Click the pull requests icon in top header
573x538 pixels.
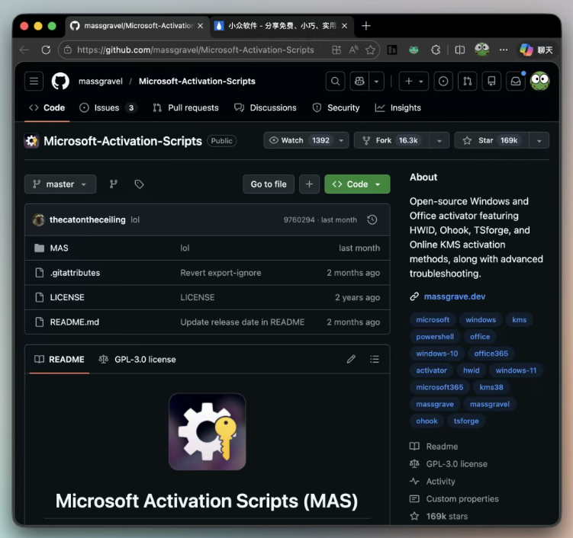click(x=468, y=81)
